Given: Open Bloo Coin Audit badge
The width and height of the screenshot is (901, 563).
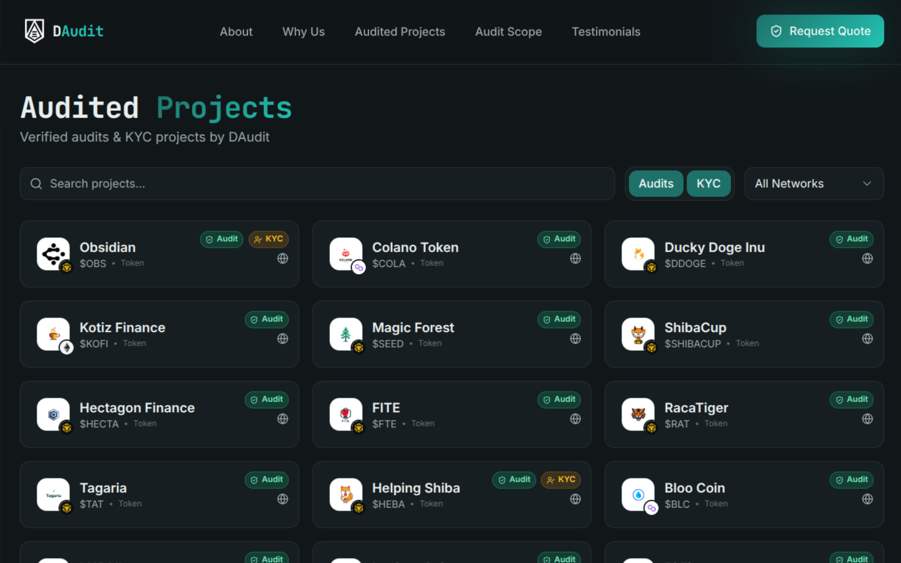Looking at the screenshot, I should tap(852, 480).
